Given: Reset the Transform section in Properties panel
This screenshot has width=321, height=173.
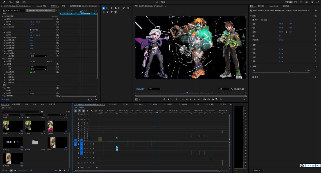Looking at the screenshot, I should (315, 16).
